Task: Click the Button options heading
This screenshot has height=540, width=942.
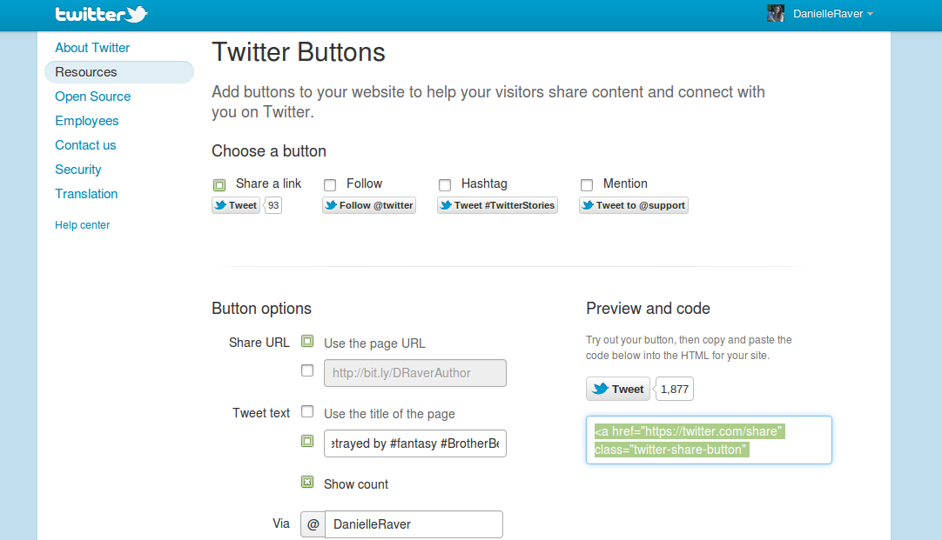Action: (x=261, y=309)
